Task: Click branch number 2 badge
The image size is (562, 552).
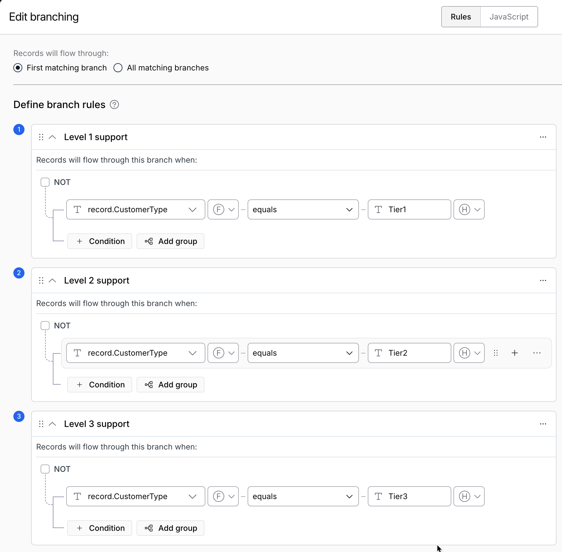Action: point(19,273)
